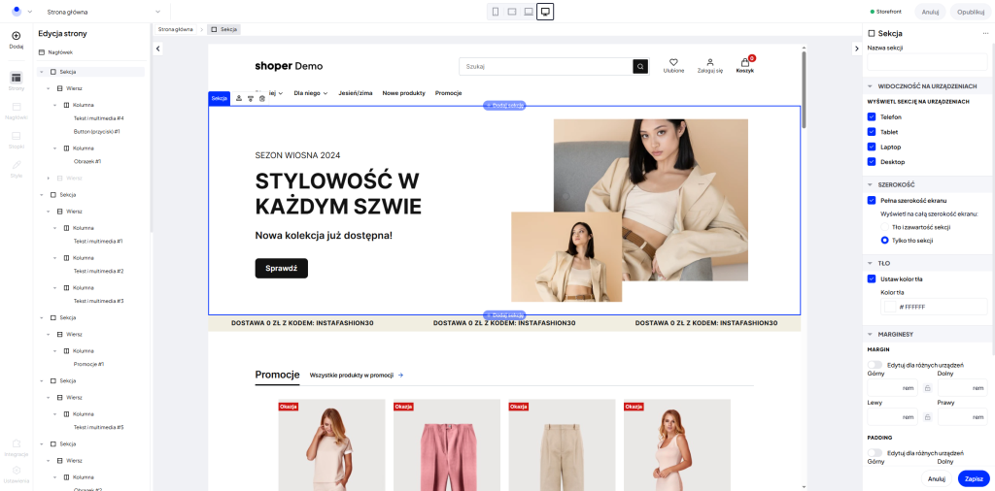Select the laptop preview device icon

point(529,12)
